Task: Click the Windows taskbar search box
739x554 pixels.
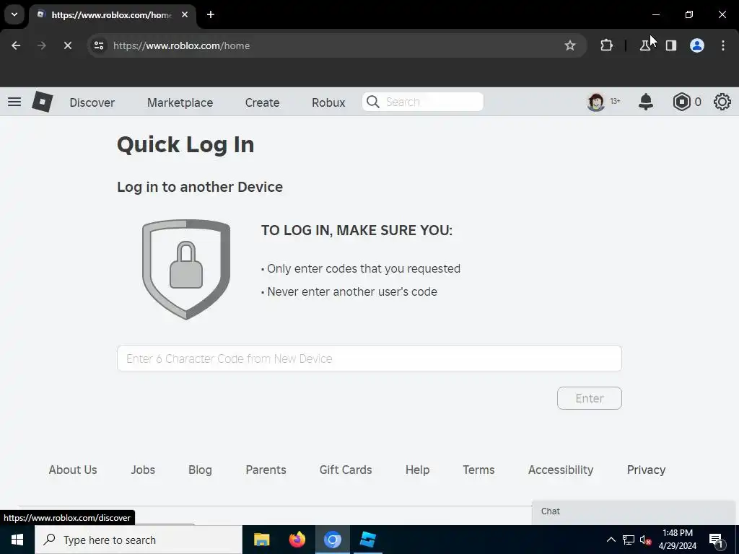Action: point(138,540)
